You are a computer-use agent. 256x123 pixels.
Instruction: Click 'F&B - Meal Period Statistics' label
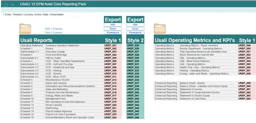(x=195, y=61)
